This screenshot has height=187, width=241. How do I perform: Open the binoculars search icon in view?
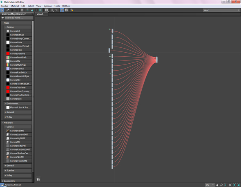[x=38, y=179]
